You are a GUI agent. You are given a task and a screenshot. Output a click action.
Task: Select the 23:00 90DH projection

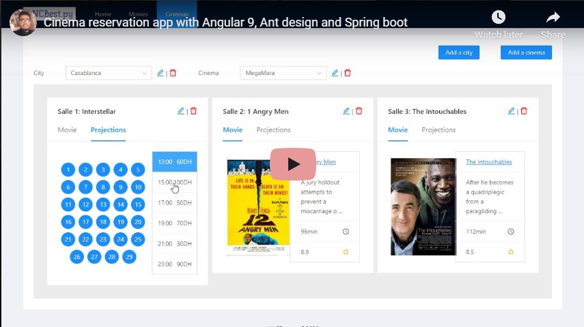pyautogui.click(x=175, y=264)
